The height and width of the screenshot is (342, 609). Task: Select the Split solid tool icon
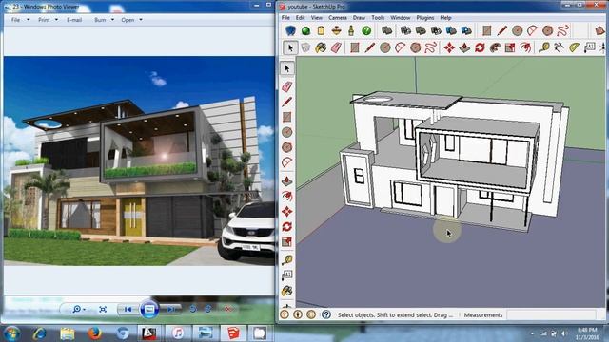point(466,30)
